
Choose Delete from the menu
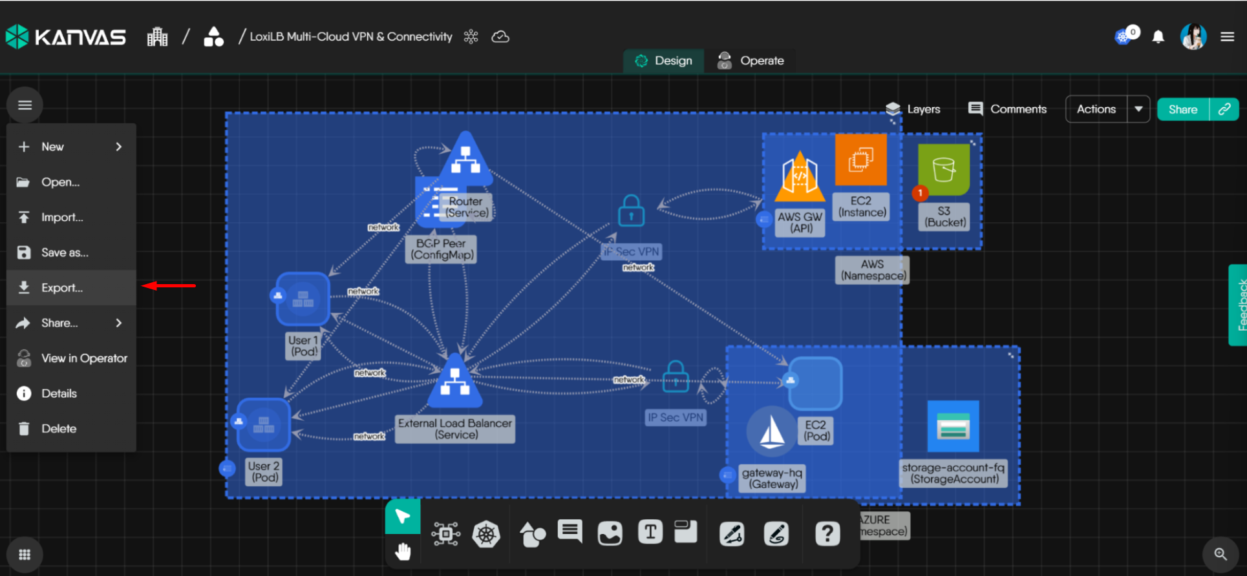click(x=71, y=428)
